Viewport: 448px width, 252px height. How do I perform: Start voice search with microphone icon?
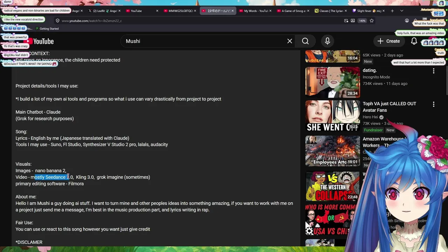[x=328, y=41]
